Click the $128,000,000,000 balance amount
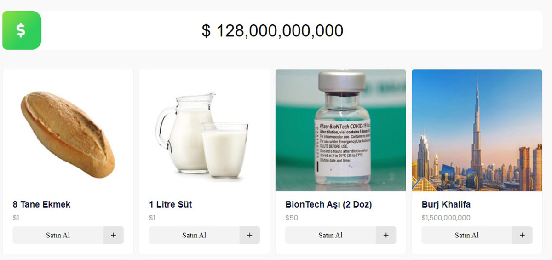The image size is (552, 260). [272, 31]
